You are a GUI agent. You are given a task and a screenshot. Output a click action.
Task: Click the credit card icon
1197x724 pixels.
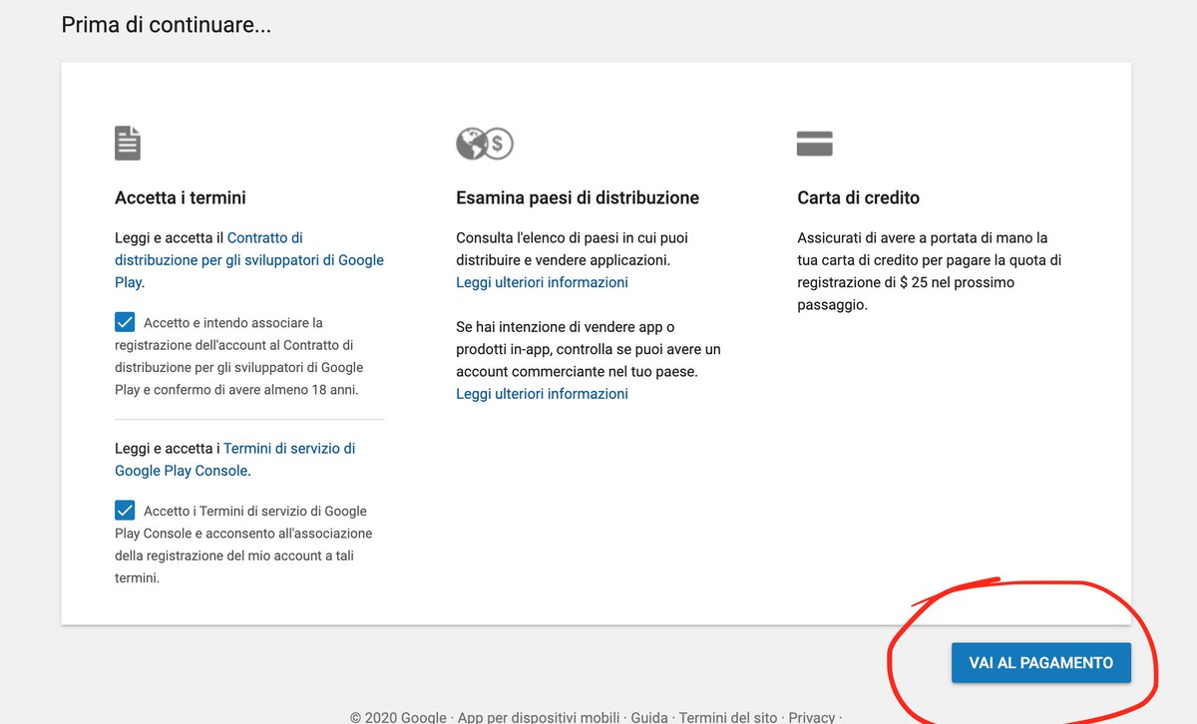[814, 144]
